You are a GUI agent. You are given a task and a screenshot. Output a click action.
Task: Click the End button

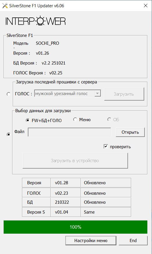(133, 241)
